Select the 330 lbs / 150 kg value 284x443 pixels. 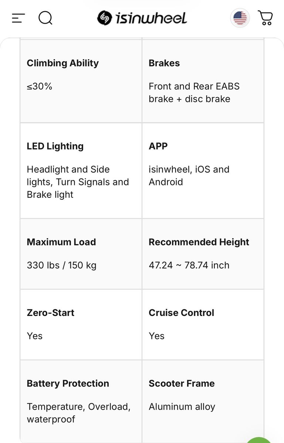tap(61, 265)
